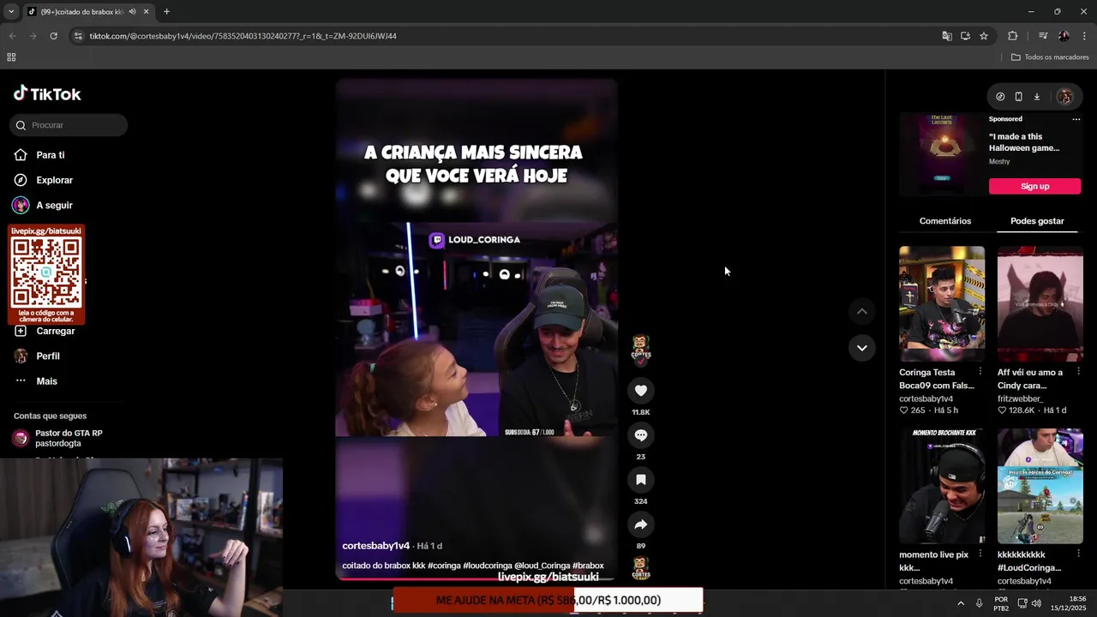1097x617 pixels.
Task: Open Carregar to upload a video
Action: (x=55, y=331)
